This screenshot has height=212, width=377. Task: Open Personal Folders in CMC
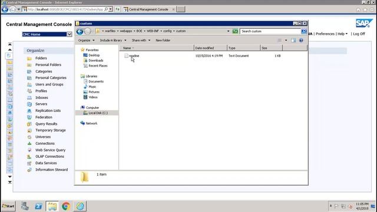[x=48, y=65]
